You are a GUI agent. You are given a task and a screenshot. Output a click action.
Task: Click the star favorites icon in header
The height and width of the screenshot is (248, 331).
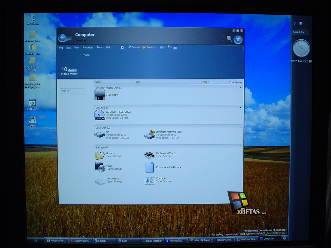[x=238, y=39]
